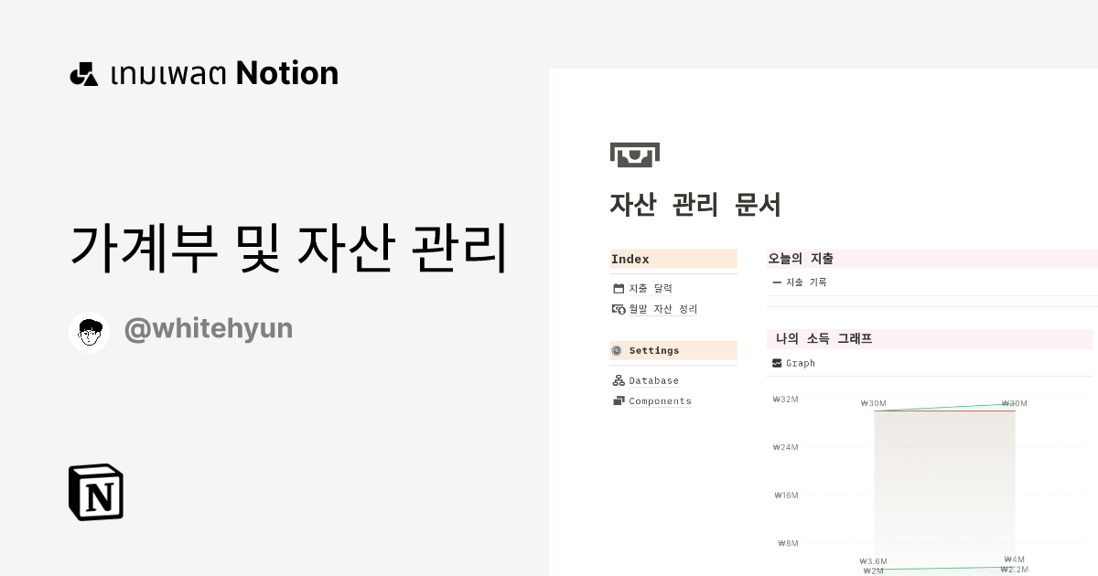Viewport: 1098px width, 576px height.
Task: Click the calendar icon beside 지출 달력
Action: pyautogui.click(x=619, y=287)
